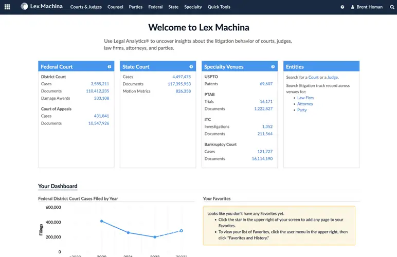397x257 pixels.
Task: Click the search magnifier icon
Action: point(392,7)
